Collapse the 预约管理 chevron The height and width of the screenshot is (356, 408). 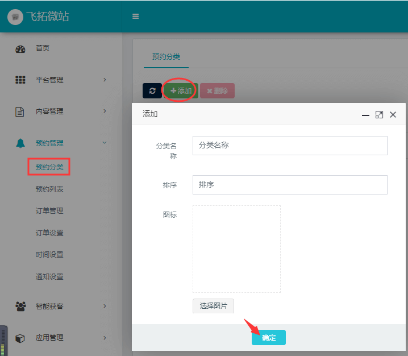click(x=105, y=143)
